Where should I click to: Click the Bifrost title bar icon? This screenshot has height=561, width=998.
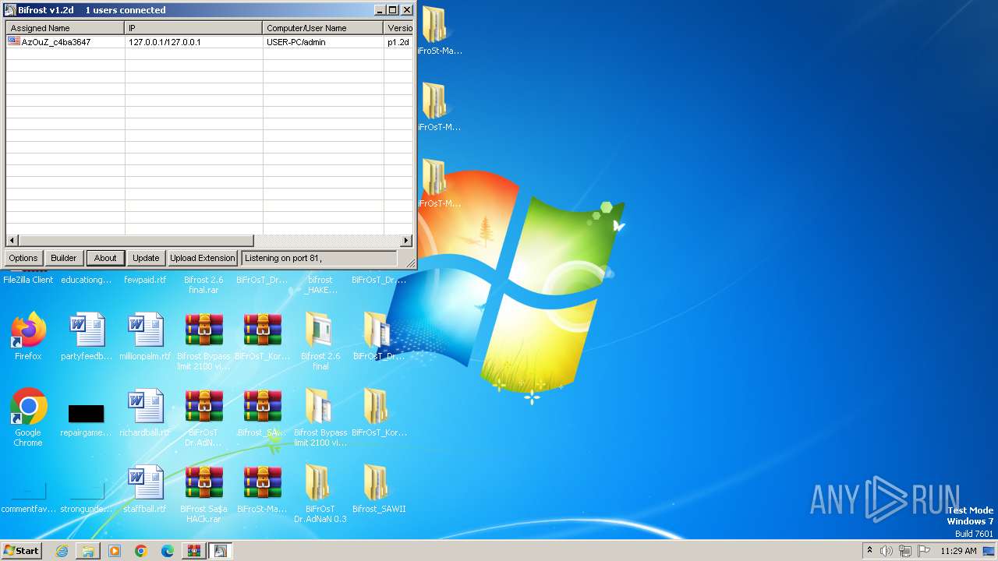click(x=11, y=10)
